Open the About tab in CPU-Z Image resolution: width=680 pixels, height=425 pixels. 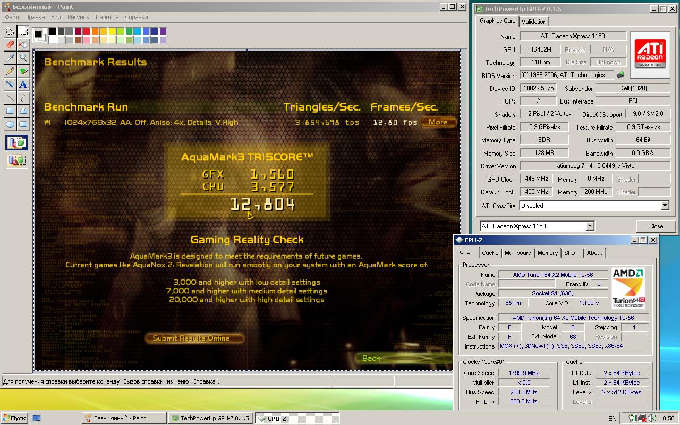pyautogui.click(x=594, y=253)
